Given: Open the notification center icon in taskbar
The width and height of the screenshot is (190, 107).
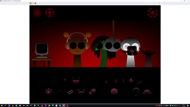Looking at the screenshot, I should [188, 106].
